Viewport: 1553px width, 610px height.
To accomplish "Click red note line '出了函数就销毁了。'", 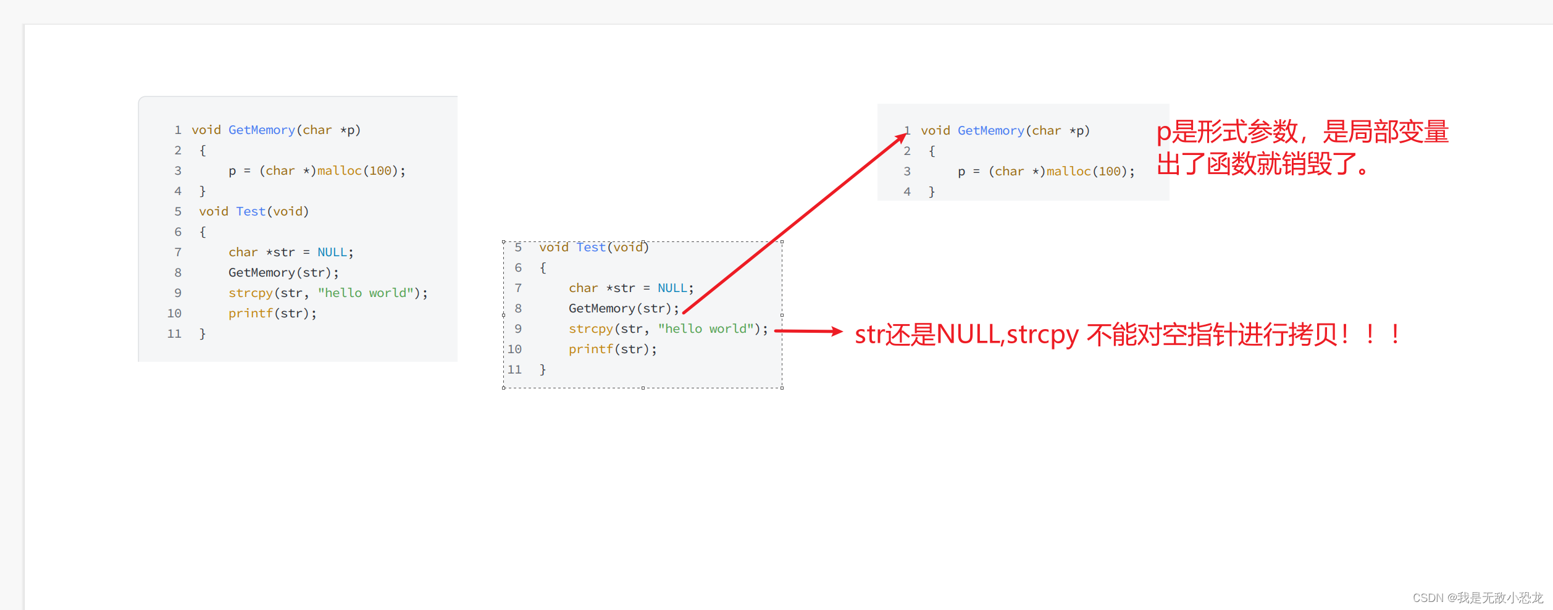I will click(1263, 164).
